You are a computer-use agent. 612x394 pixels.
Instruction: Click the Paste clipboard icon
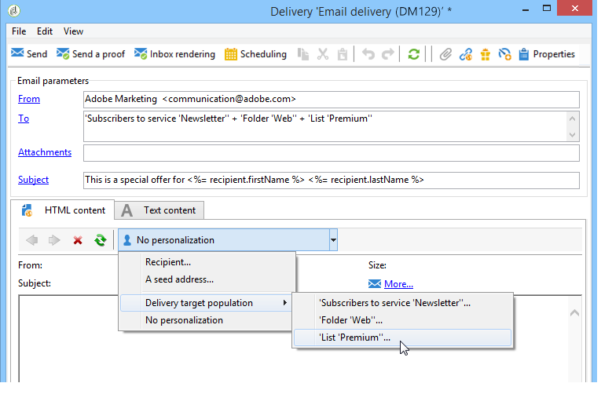[343, 54]
